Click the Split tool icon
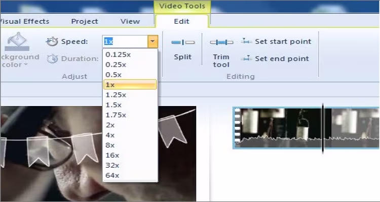Viewport: 380px width, 202px height. coord(183,42)
